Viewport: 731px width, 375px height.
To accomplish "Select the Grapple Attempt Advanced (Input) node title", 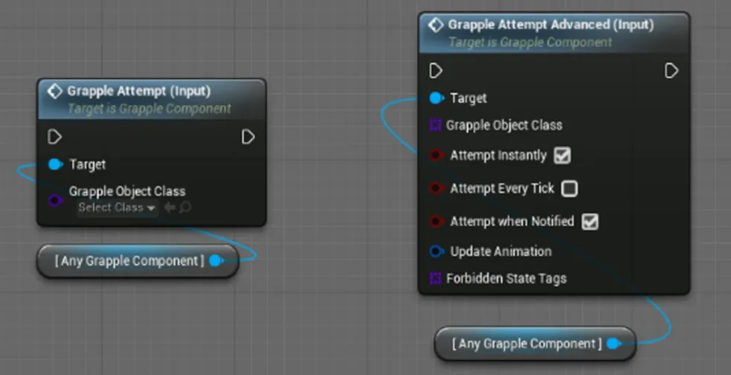I will point(550,25).
